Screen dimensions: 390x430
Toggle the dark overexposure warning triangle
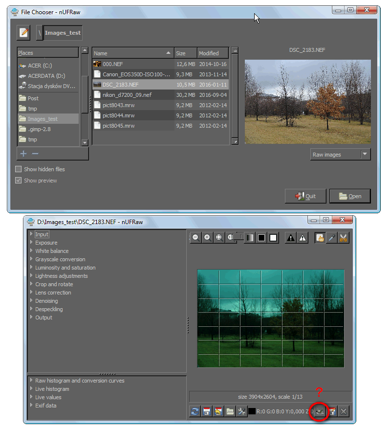pos(291,237)
